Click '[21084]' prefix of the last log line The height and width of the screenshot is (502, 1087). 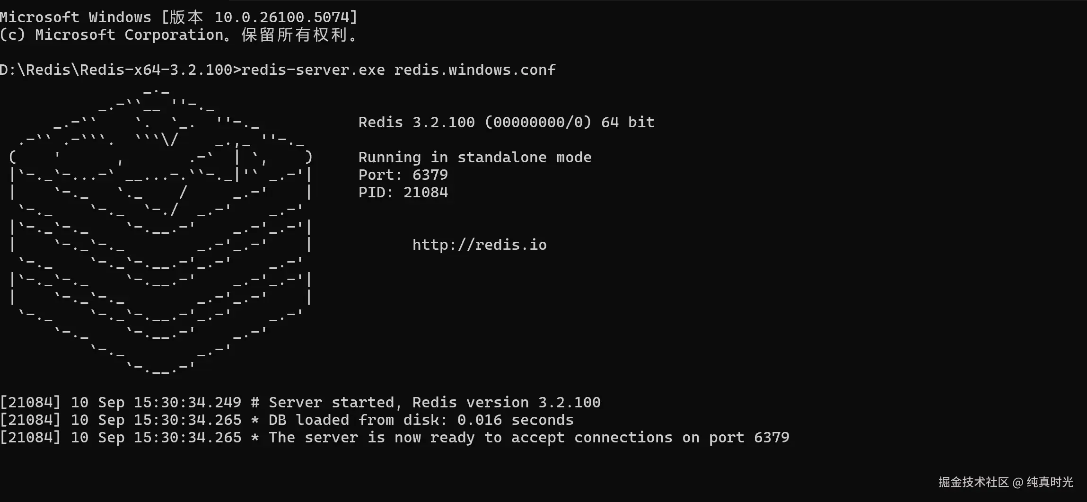tap(30, 438)
